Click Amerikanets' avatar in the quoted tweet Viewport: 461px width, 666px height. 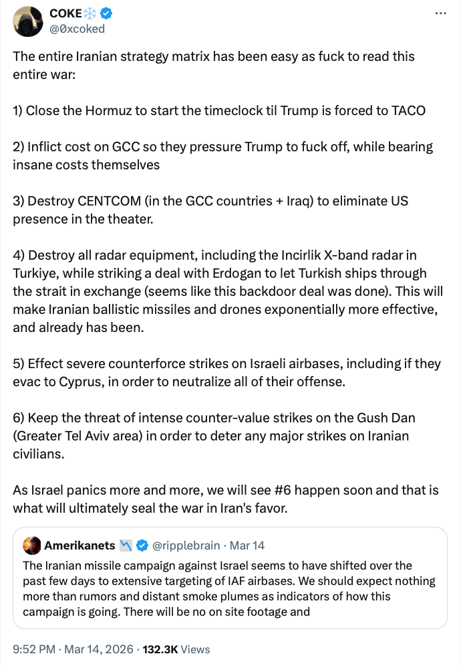click(31, 546)
